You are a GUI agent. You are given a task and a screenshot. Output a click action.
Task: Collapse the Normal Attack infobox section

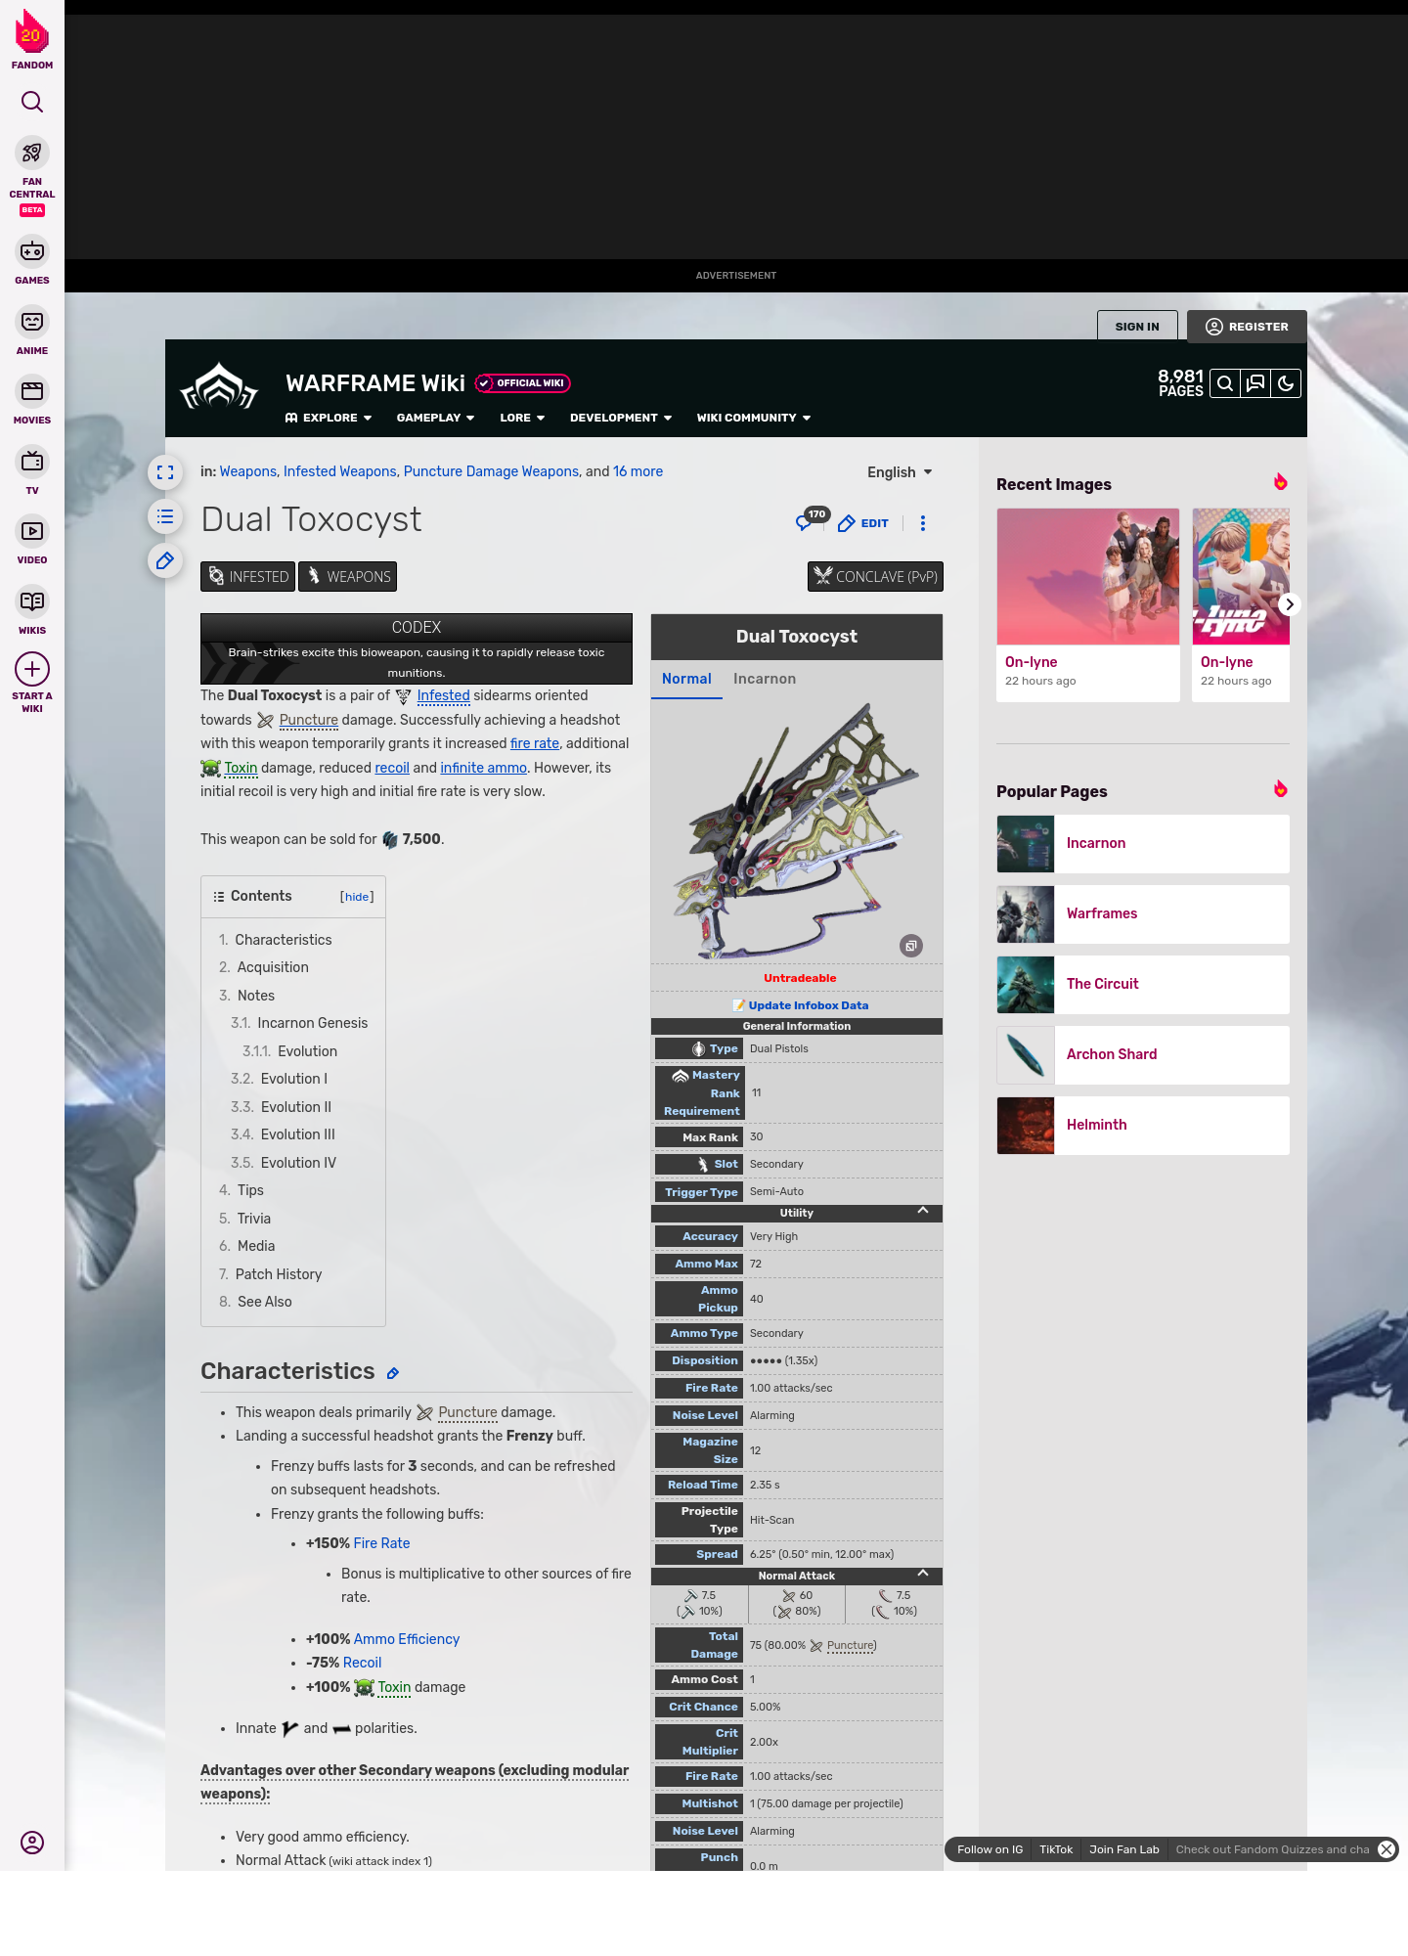pyautogui.click(x=923, y=1574)
